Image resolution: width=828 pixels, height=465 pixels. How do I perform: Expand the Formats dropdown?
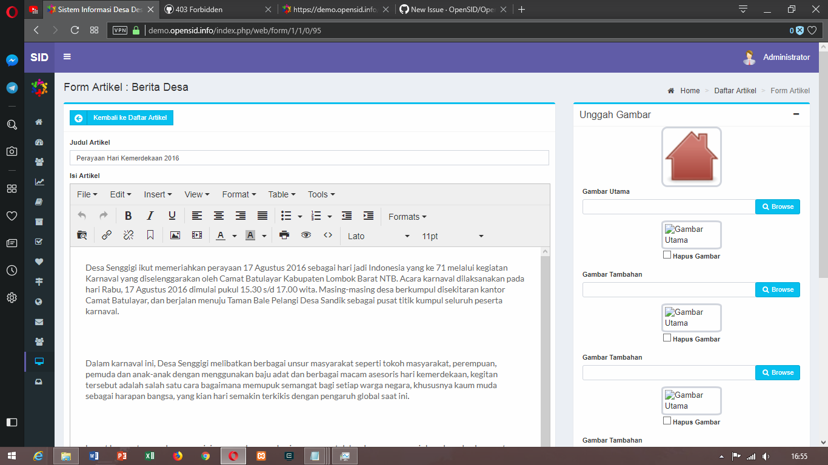tap(407, 217)
